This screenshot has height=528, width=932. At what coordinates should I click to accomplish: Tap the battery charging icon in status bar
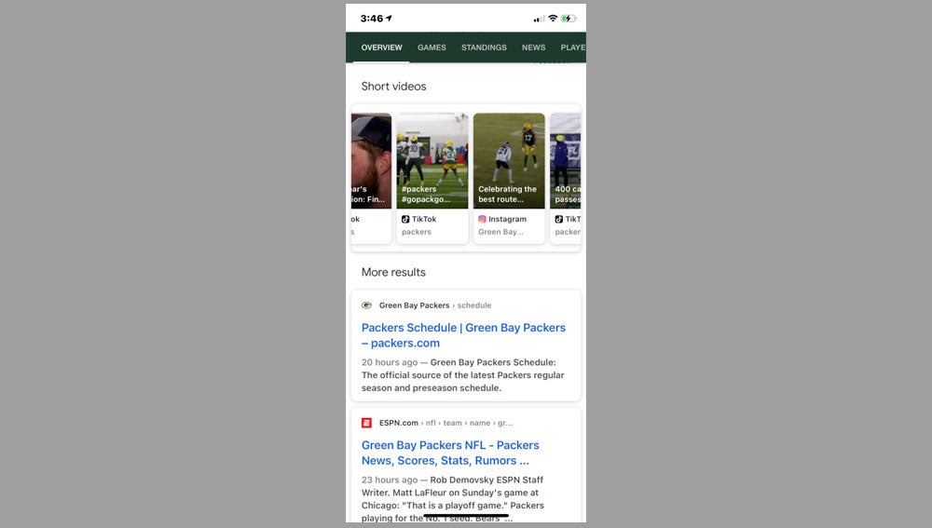[569, 19]
